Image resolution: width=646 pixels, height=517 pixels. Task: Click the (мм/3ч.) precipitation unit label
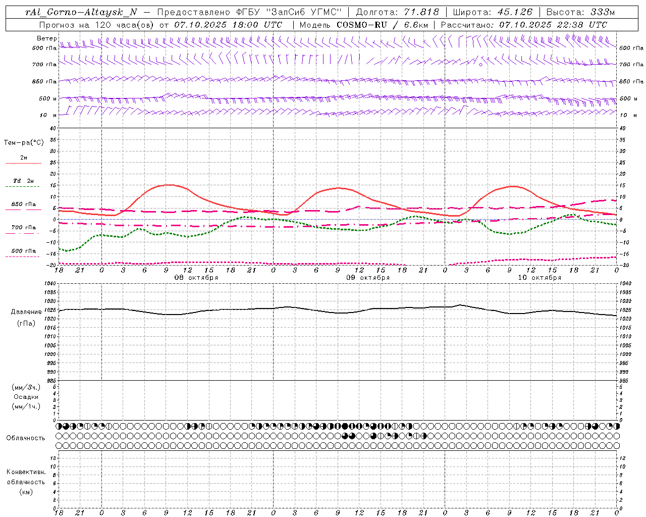tap(26, 387)
